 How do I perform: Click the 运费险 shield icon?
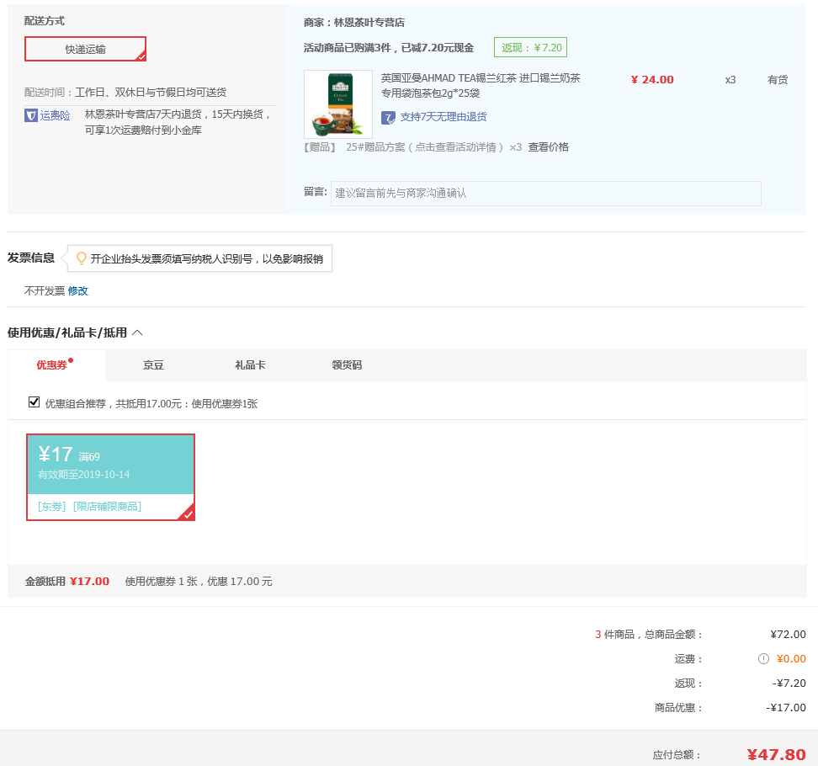31,115
